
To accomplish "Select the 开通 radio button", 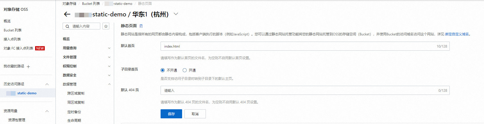I will pyautogui.click(x=185, y=70).
